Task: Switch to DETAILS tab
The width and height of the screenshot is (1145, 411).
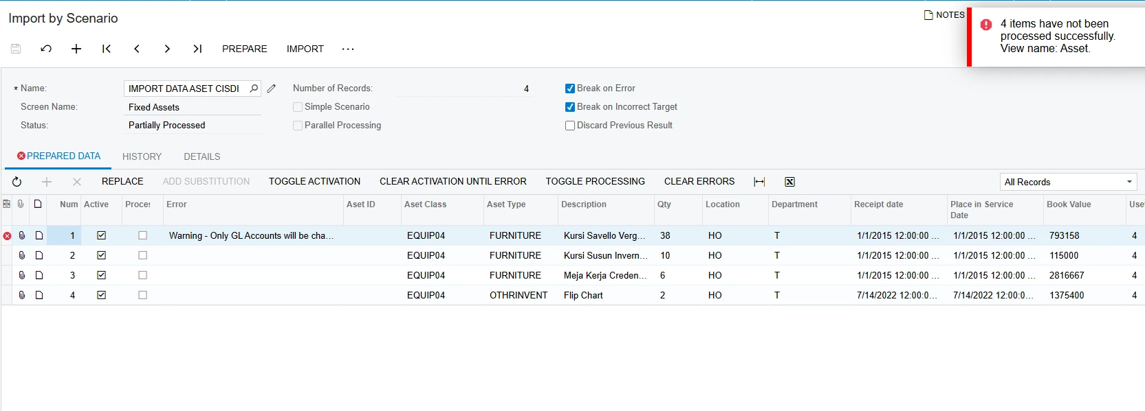Action: click(202, 156)
